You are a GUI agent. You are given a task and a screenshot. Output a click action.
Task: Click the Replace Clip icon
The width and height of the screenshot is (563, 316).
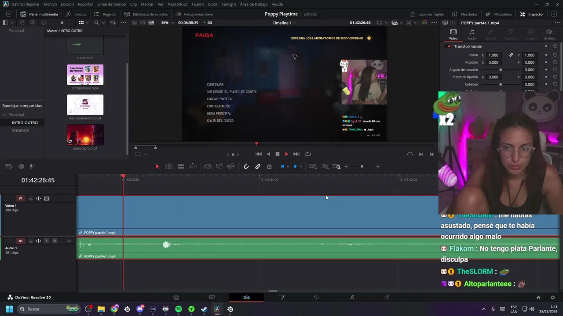[231, 166]
